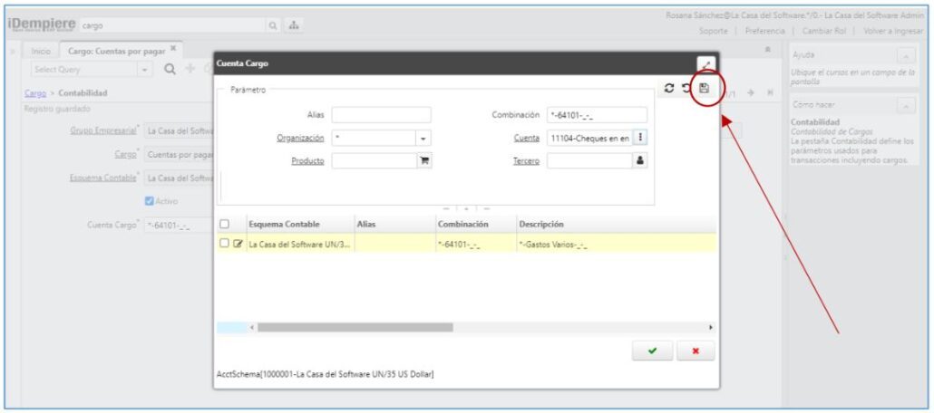The width and height of the screenshot is (934, 413).
Task: Open the Select Query dropdown
Action: click(x=145, y=70)
